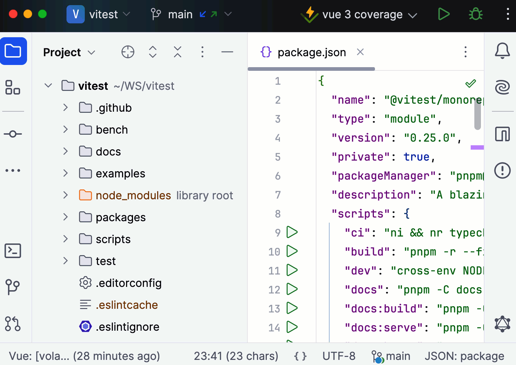
Task: Open the Structure tool window icon
Action: (x=13, y=88)
